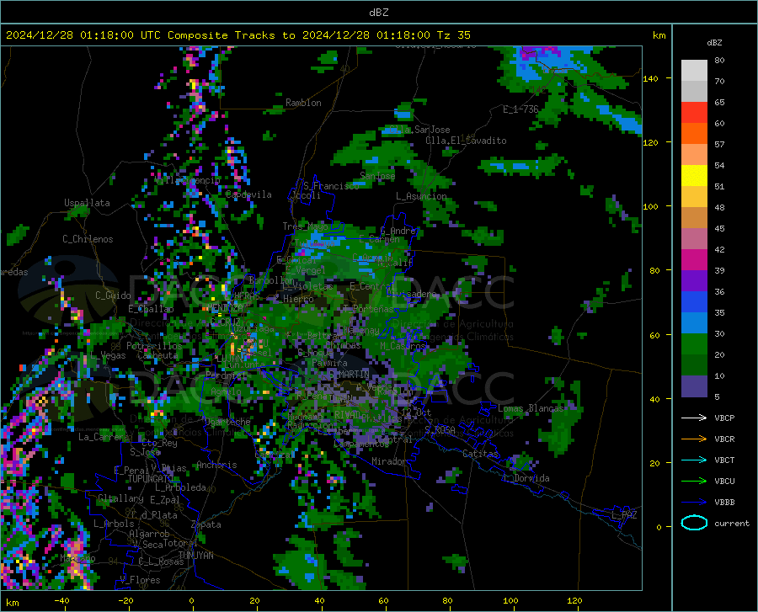Click the Palmira place label
758x612 pixels.
tap(329, 363)
